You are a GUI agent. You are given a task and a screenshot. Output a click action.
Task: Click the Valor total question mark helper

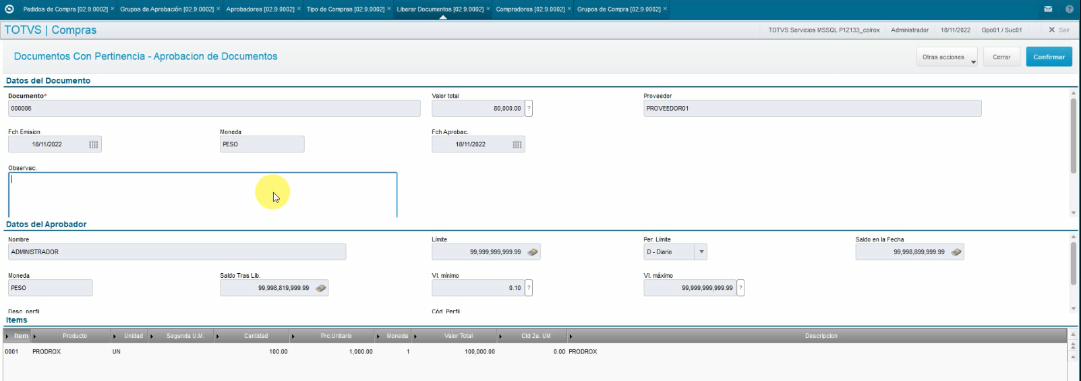[529, 108]
